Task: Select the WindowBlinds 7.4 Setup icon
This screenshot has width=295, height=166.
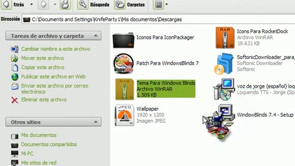Action: pos(221,122)
